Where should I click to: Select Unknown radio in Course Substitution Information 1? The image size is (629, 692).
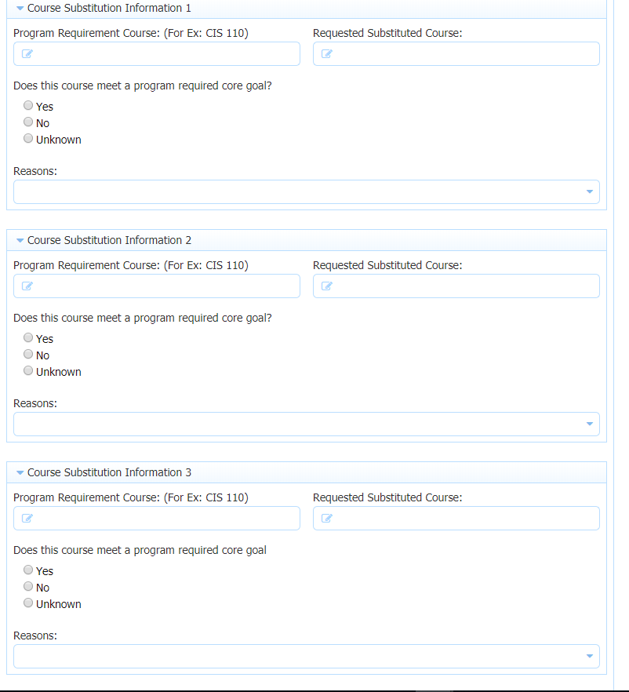[28, 139]
